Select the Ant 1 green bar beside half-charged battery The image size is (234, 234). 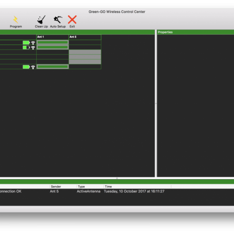pyautogui.click(x=53, y=47)
